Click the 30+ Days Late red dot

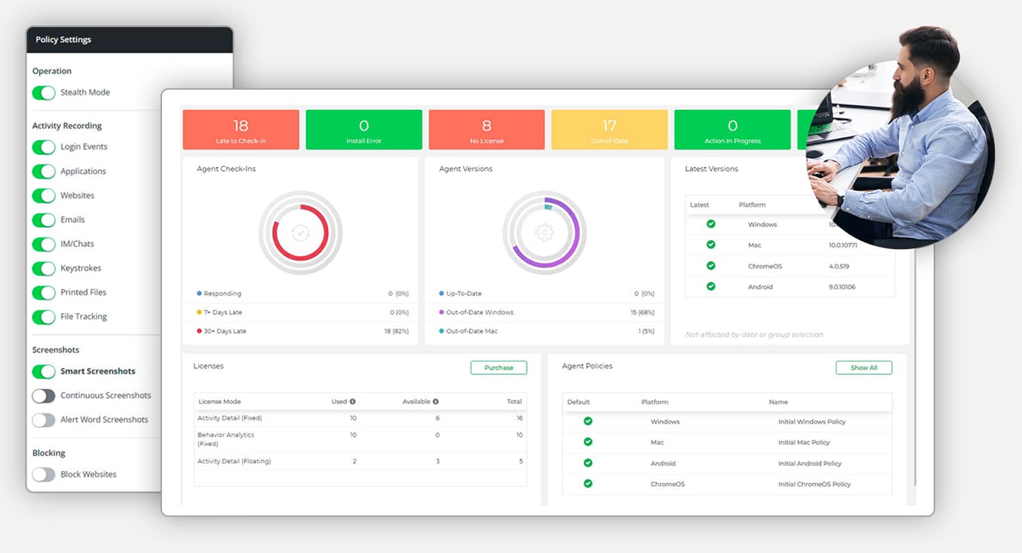coord(200,331)
